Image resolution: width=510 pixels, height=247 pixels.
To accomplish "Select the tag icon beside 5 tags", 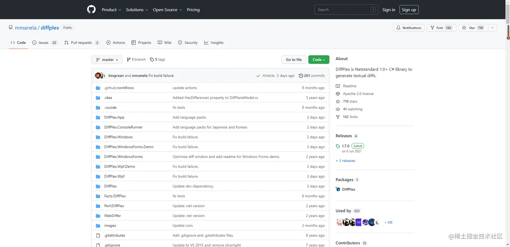I will (x=152, y=59).
